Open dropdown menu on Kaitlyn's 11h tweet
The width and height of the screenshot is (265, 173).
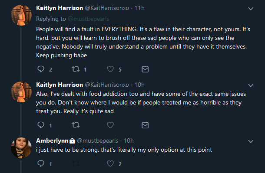[251, 9]
